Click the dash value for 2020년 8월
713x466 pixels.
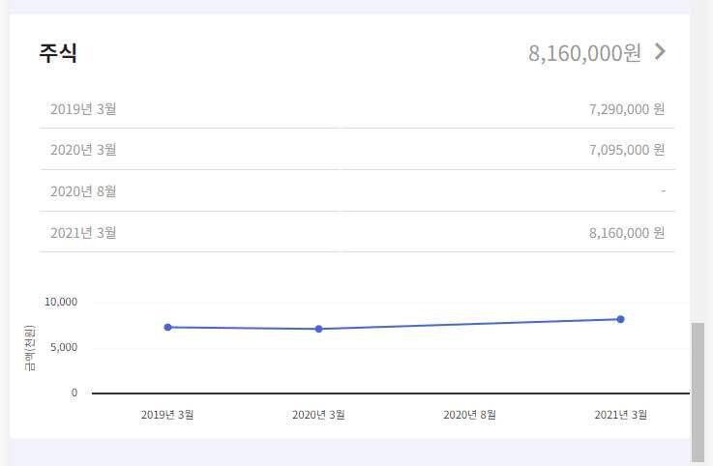click(663, 191)
